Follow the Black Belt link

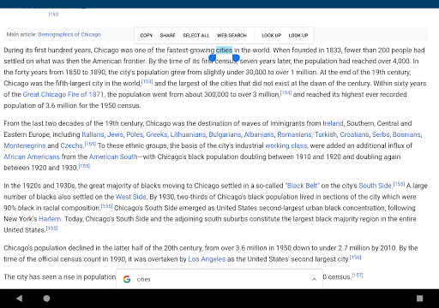(302, 186)
